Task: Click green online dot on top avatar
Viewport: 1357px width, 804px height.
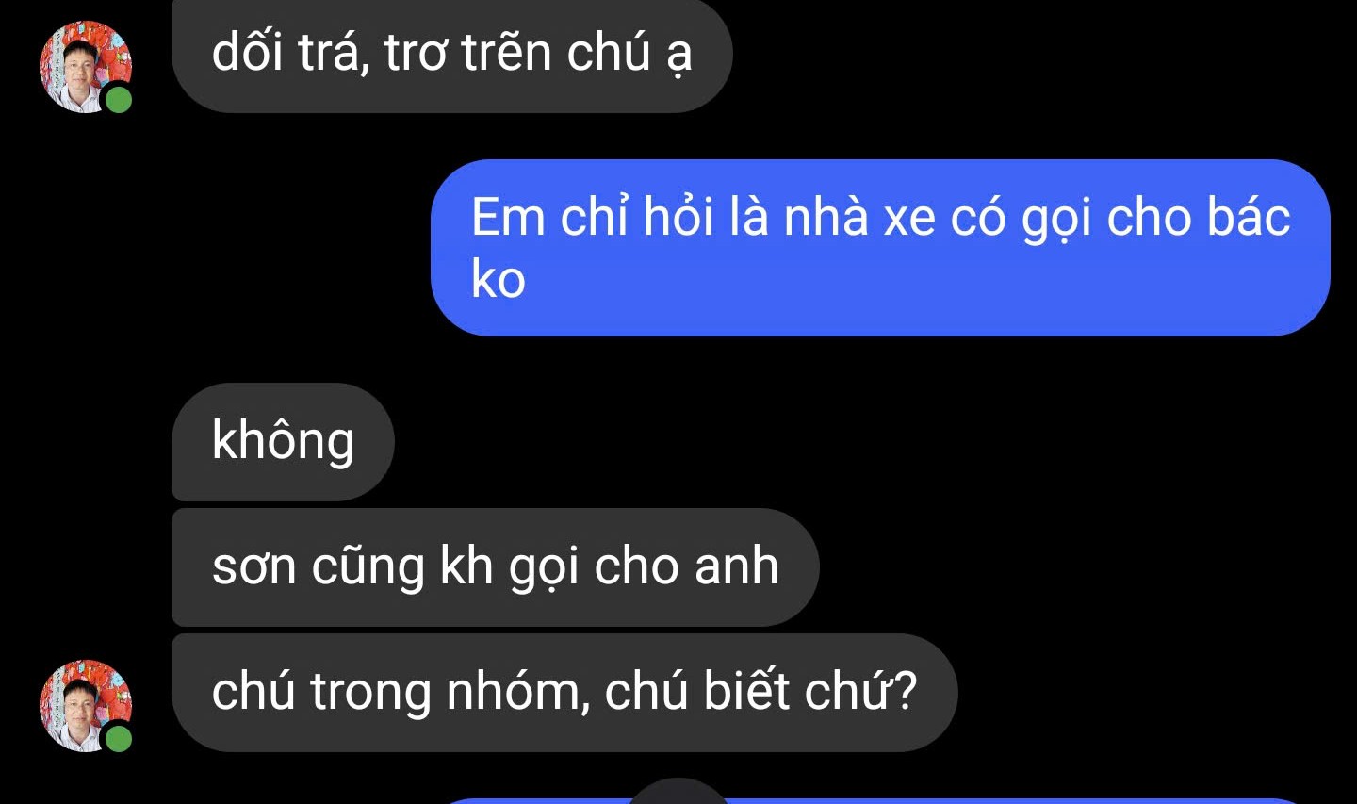Action: pyautogui.click(x=118, y=99)
